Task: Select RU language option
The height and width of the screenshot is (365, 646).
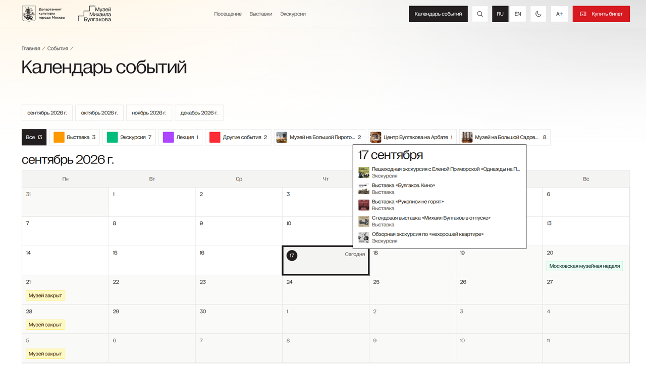Action: (x=500, y=14)
